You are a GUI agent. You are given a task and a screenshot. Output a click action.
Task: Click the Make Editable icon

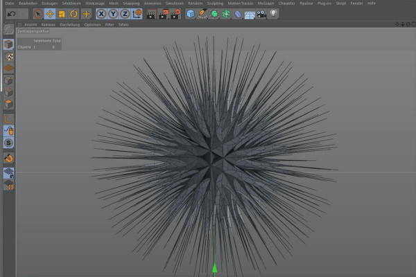(8, 29)
